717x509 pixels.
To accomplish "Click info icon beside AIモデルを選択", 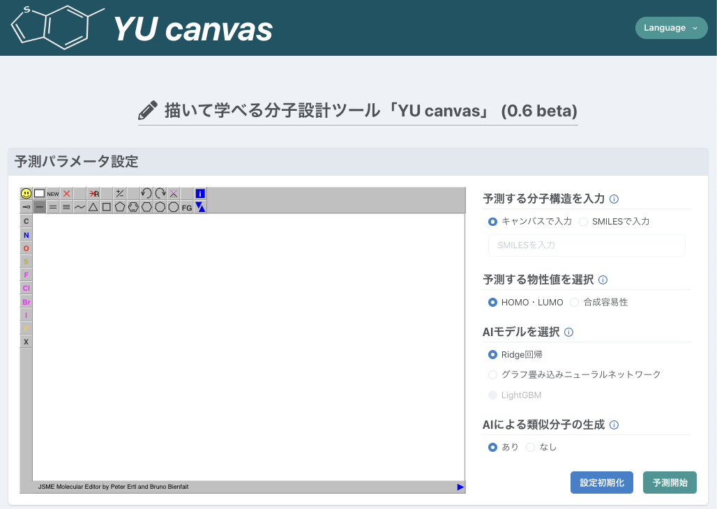I will (568, 333).
